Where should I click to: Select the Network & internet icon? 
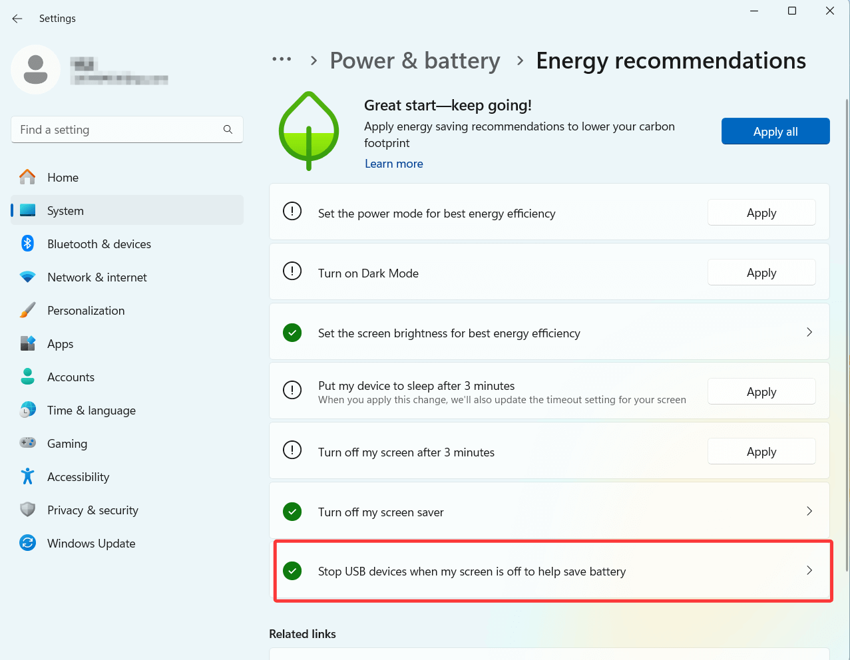point(27,277)
